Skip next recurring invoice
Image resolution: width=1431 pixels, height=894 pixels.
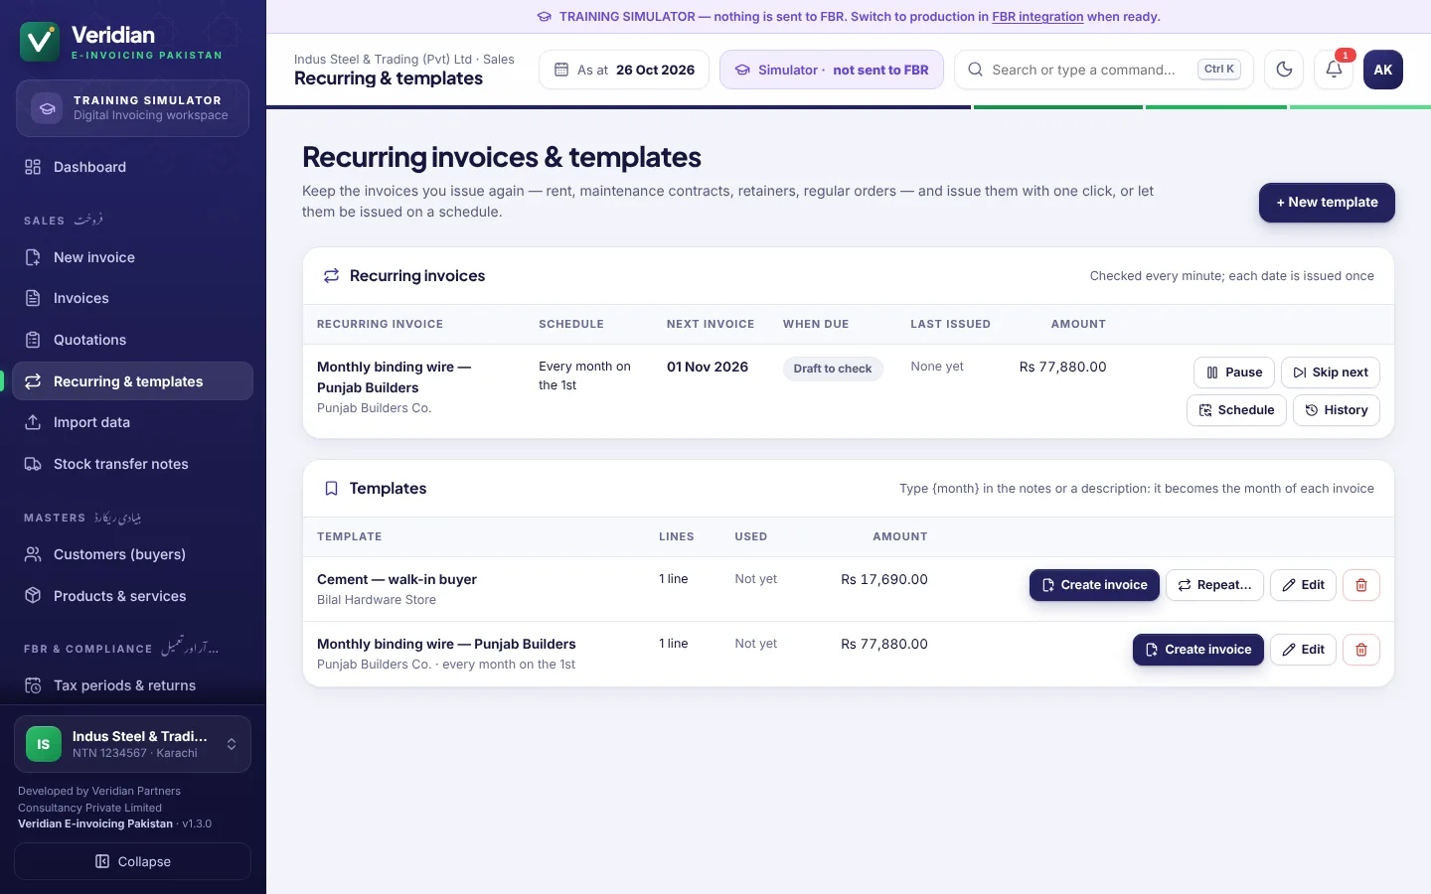[x=1331, y=372]
